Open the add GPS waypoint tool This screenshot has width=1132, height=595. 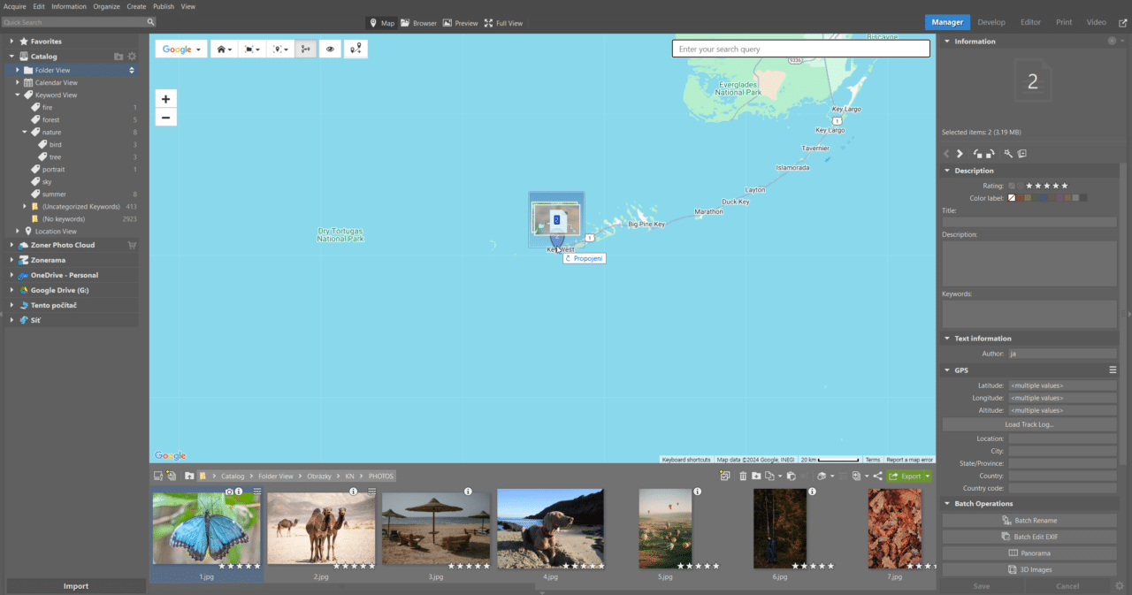tap(356, 49)
